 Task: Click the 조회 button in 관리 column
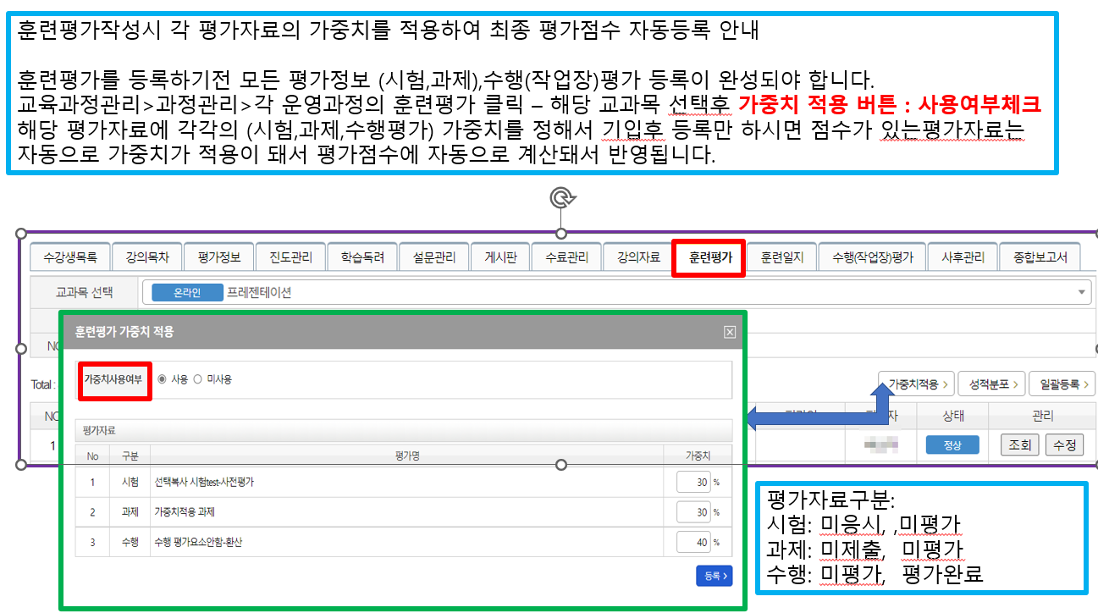coord(1019,445)
